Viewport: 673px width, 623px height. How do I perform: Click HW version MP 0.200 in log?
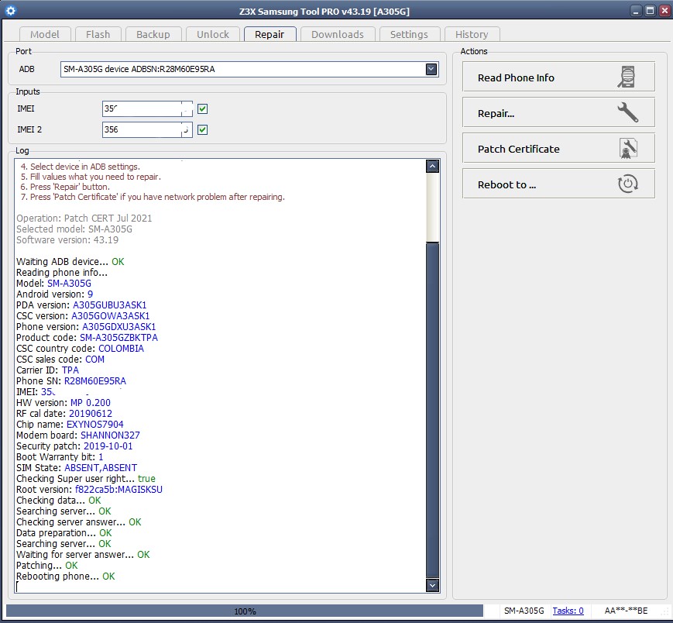[x=91, y=403]
